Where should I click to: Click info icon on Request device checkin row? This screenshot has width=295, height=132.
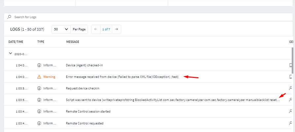coord(39,88)
